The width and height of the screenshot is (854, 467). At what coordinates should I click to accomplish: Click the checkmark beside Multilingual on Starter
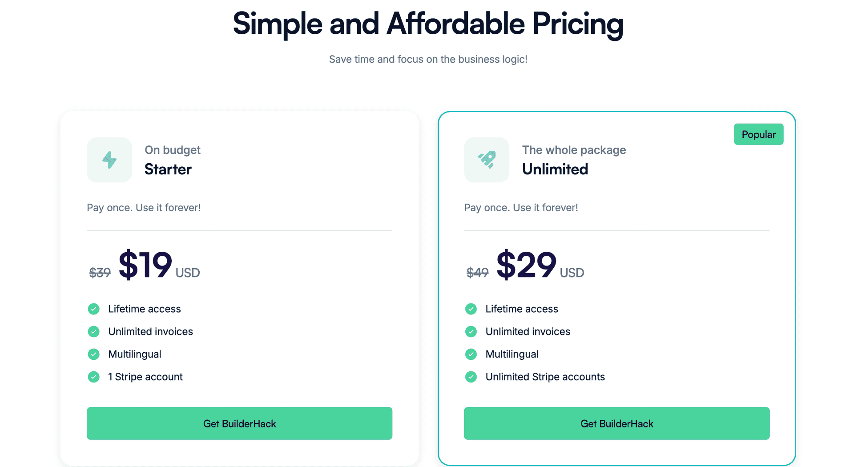pos(93,354)
